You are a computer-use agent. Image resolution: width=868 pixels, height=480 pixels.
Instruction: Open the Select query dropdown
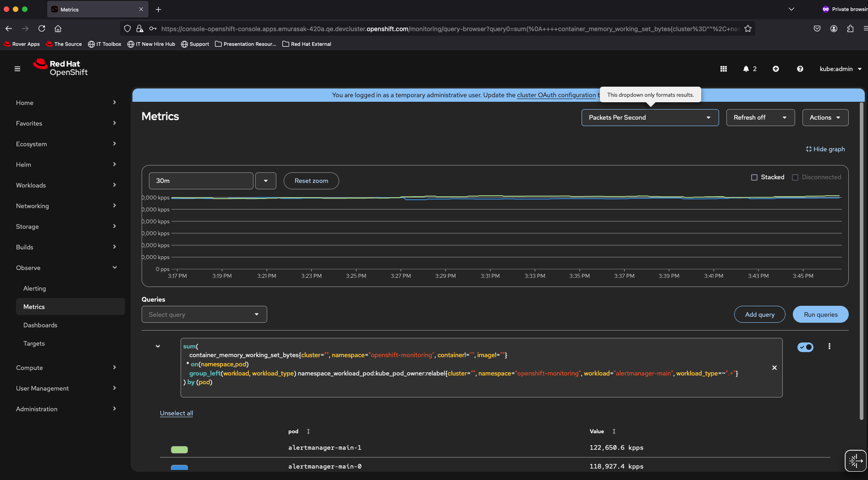pos(204,314)
